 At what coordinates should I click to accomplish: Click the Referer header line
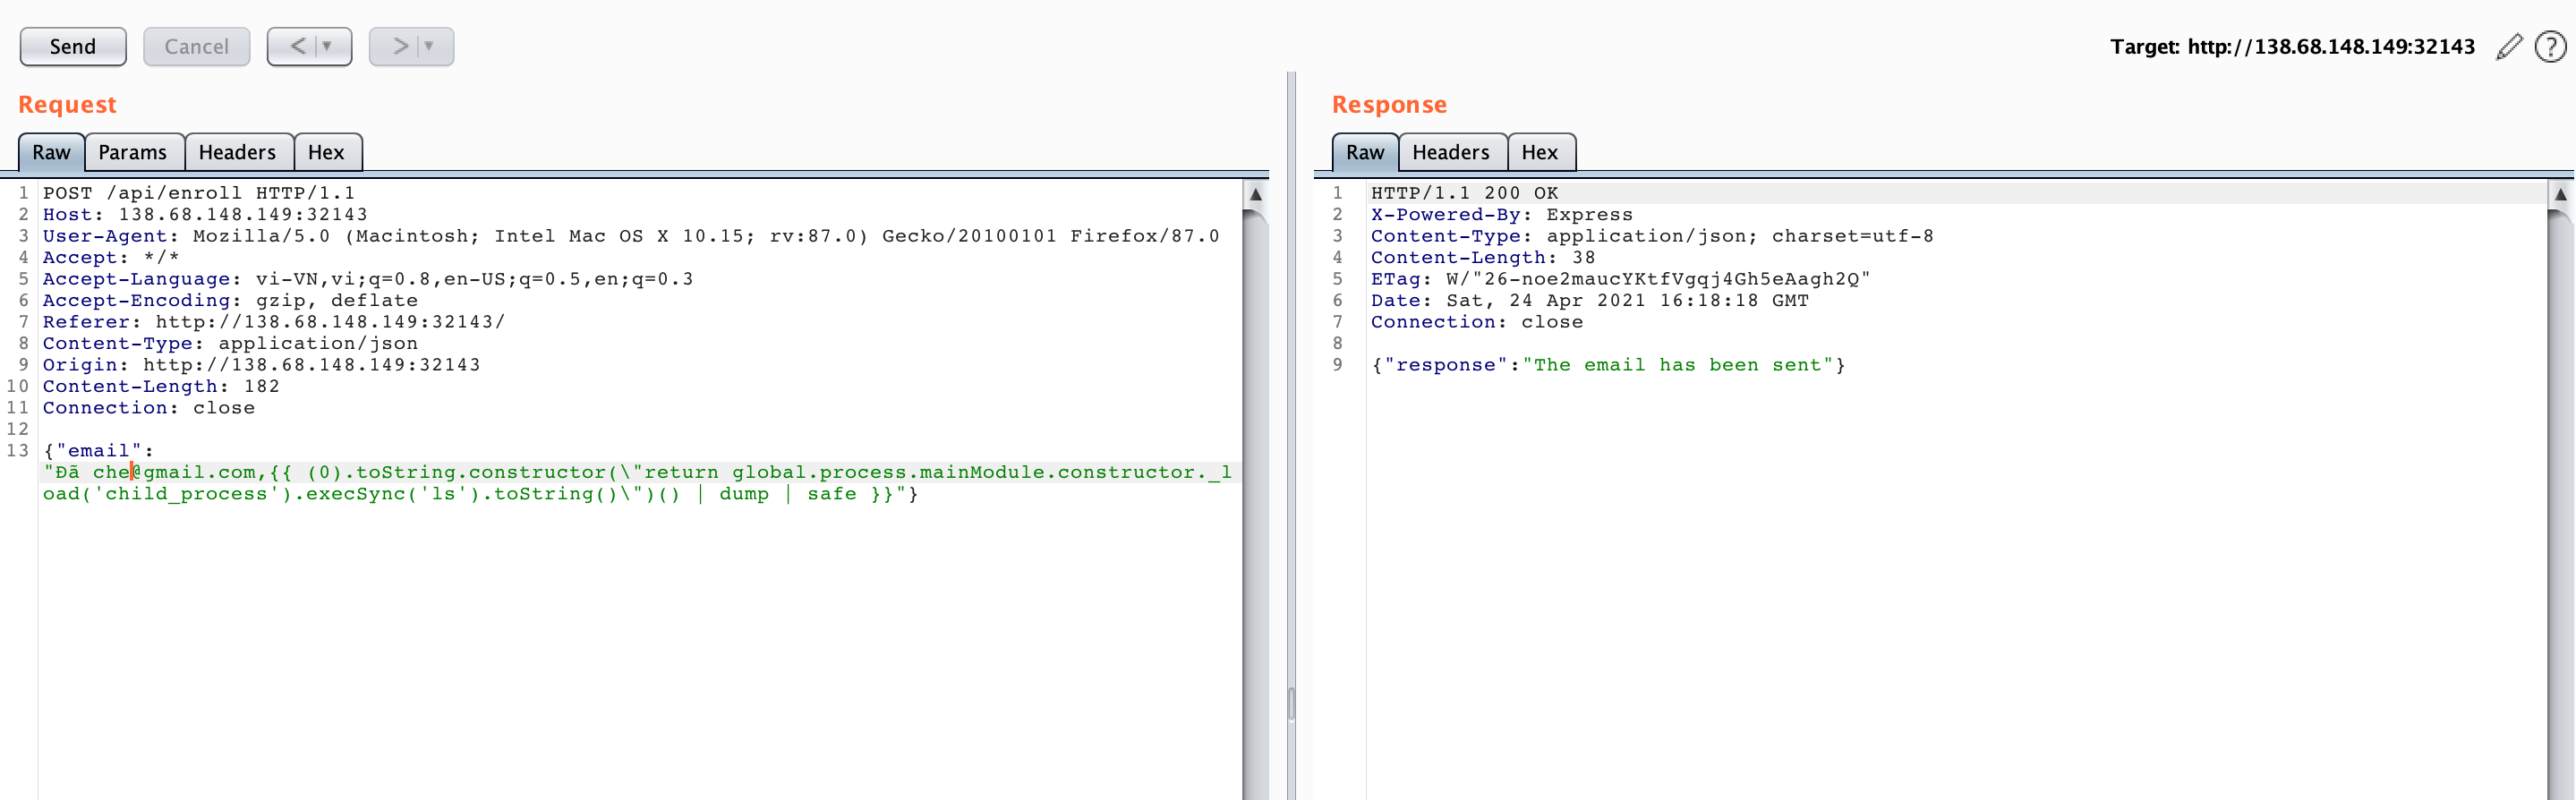click(274, 322)
